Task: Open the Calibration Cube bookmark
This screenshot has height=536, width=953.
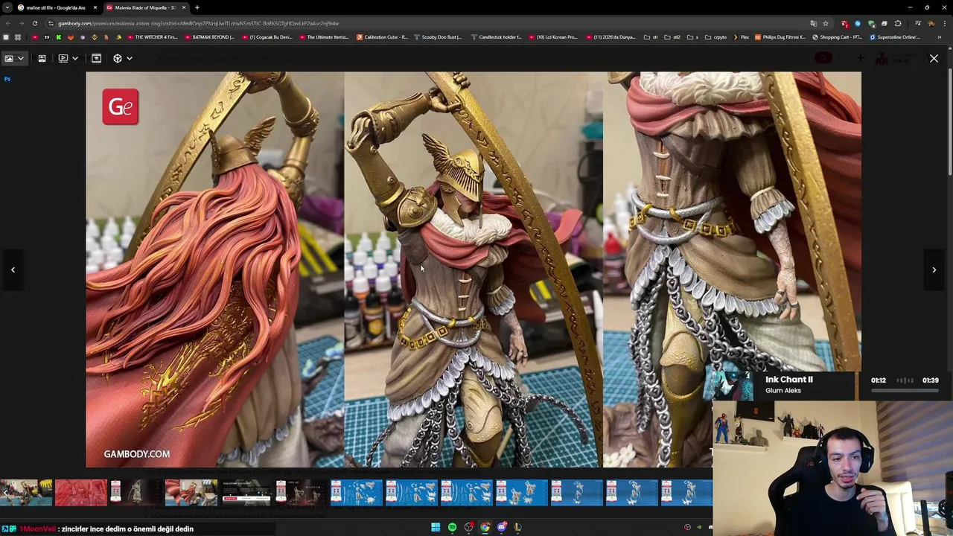Action: (382, 37)
